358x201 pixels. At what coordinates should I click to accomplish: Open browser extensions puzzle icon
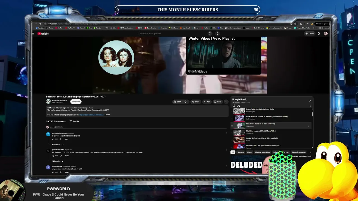pos(301,24)
